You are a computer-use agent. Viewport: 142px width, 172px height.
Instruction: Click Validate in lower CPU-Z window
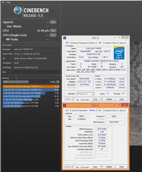click(109, 167)
